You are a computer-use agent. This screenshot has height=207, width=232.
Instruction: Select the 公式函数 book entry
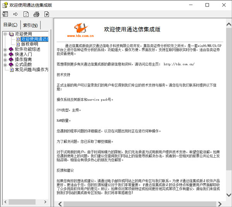coord(23,64)
